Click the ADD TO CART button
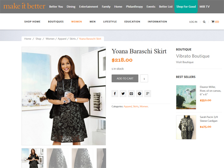Viewport: 224px width, 168px height. (125, 78)
